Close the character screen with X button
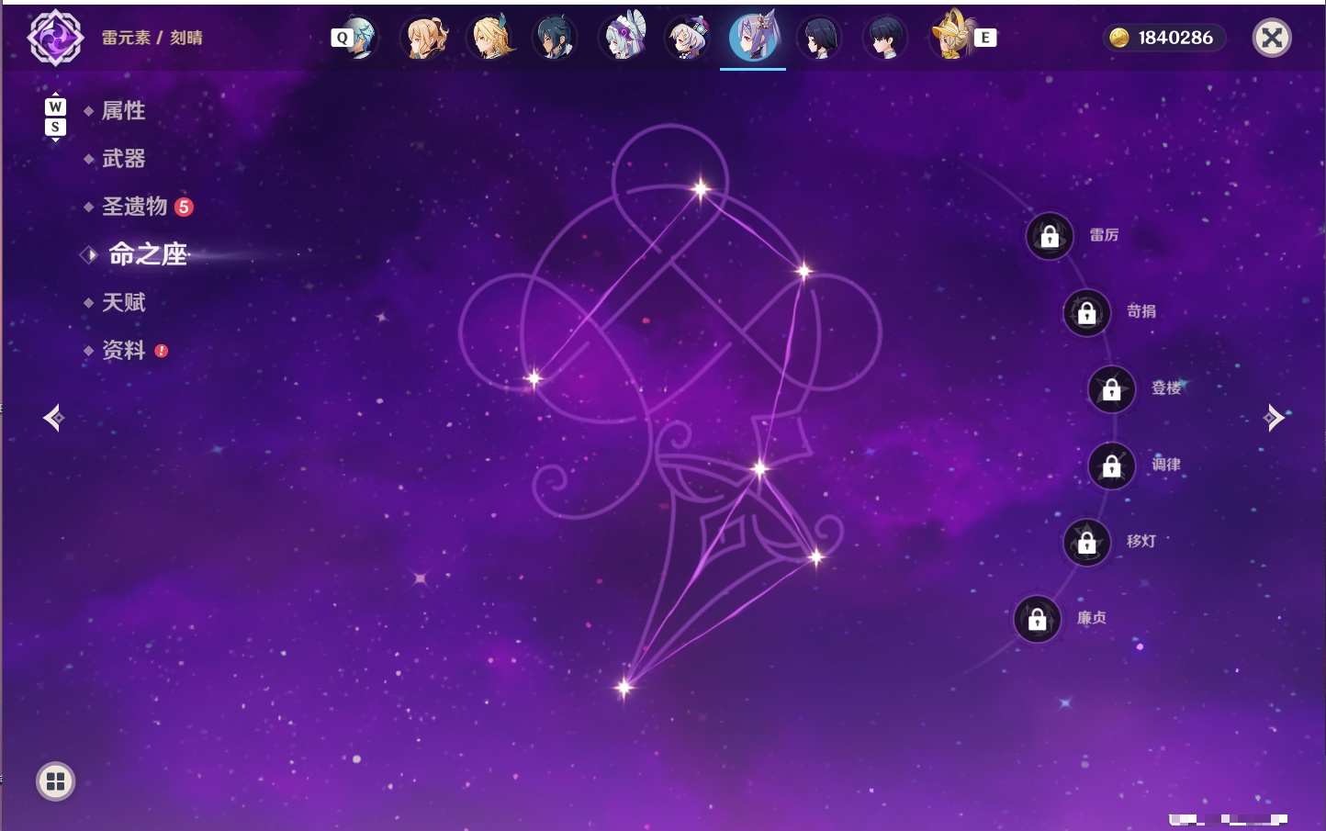The height and width of the screenshot is (831, 1326). pos(1272,38)
